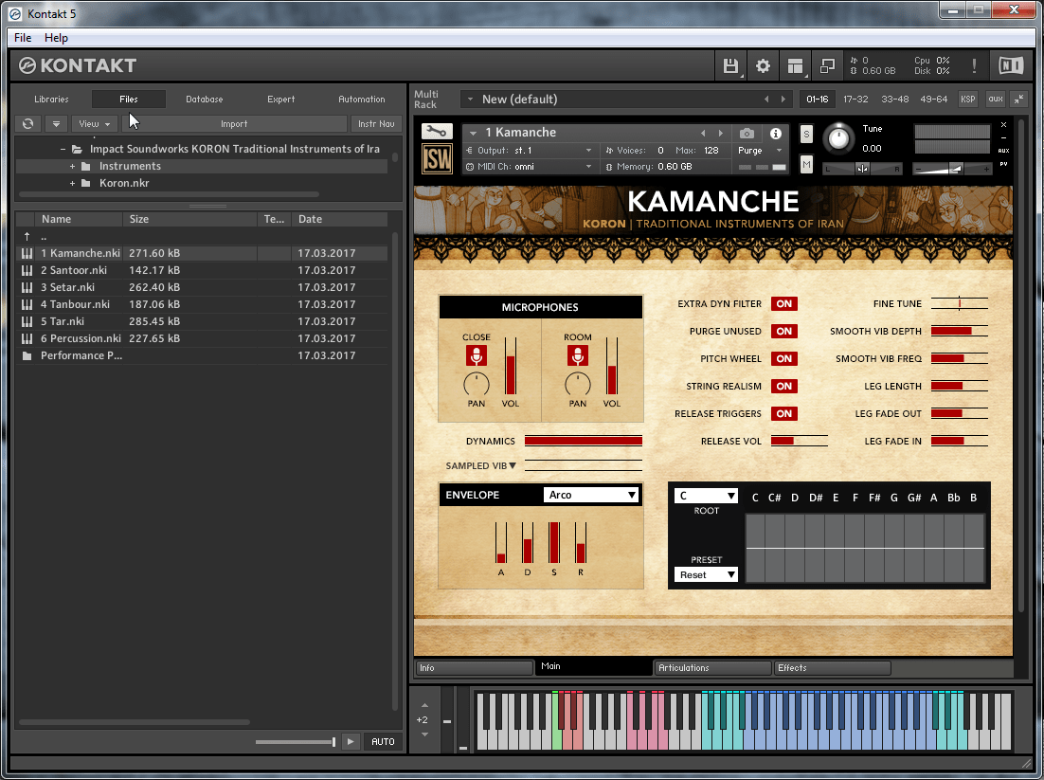Click the Instr Nav button
This screenshot has width=1044, height=780.
tap(376, 124)
